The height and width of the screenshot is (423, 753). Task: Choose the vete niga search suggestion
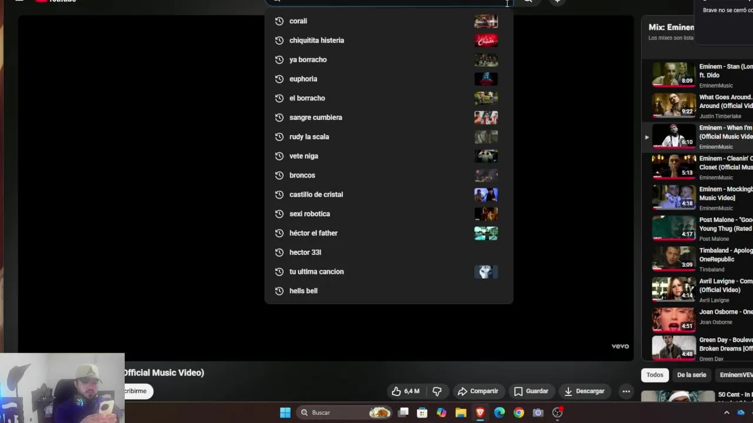388,156
